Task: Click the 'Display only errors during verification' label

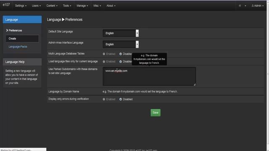Action: (x=69, y=99)
